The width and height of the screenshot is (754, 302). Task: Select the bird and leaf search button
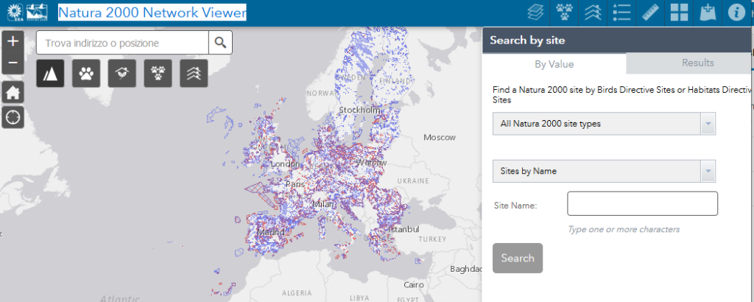click(122, 73)
